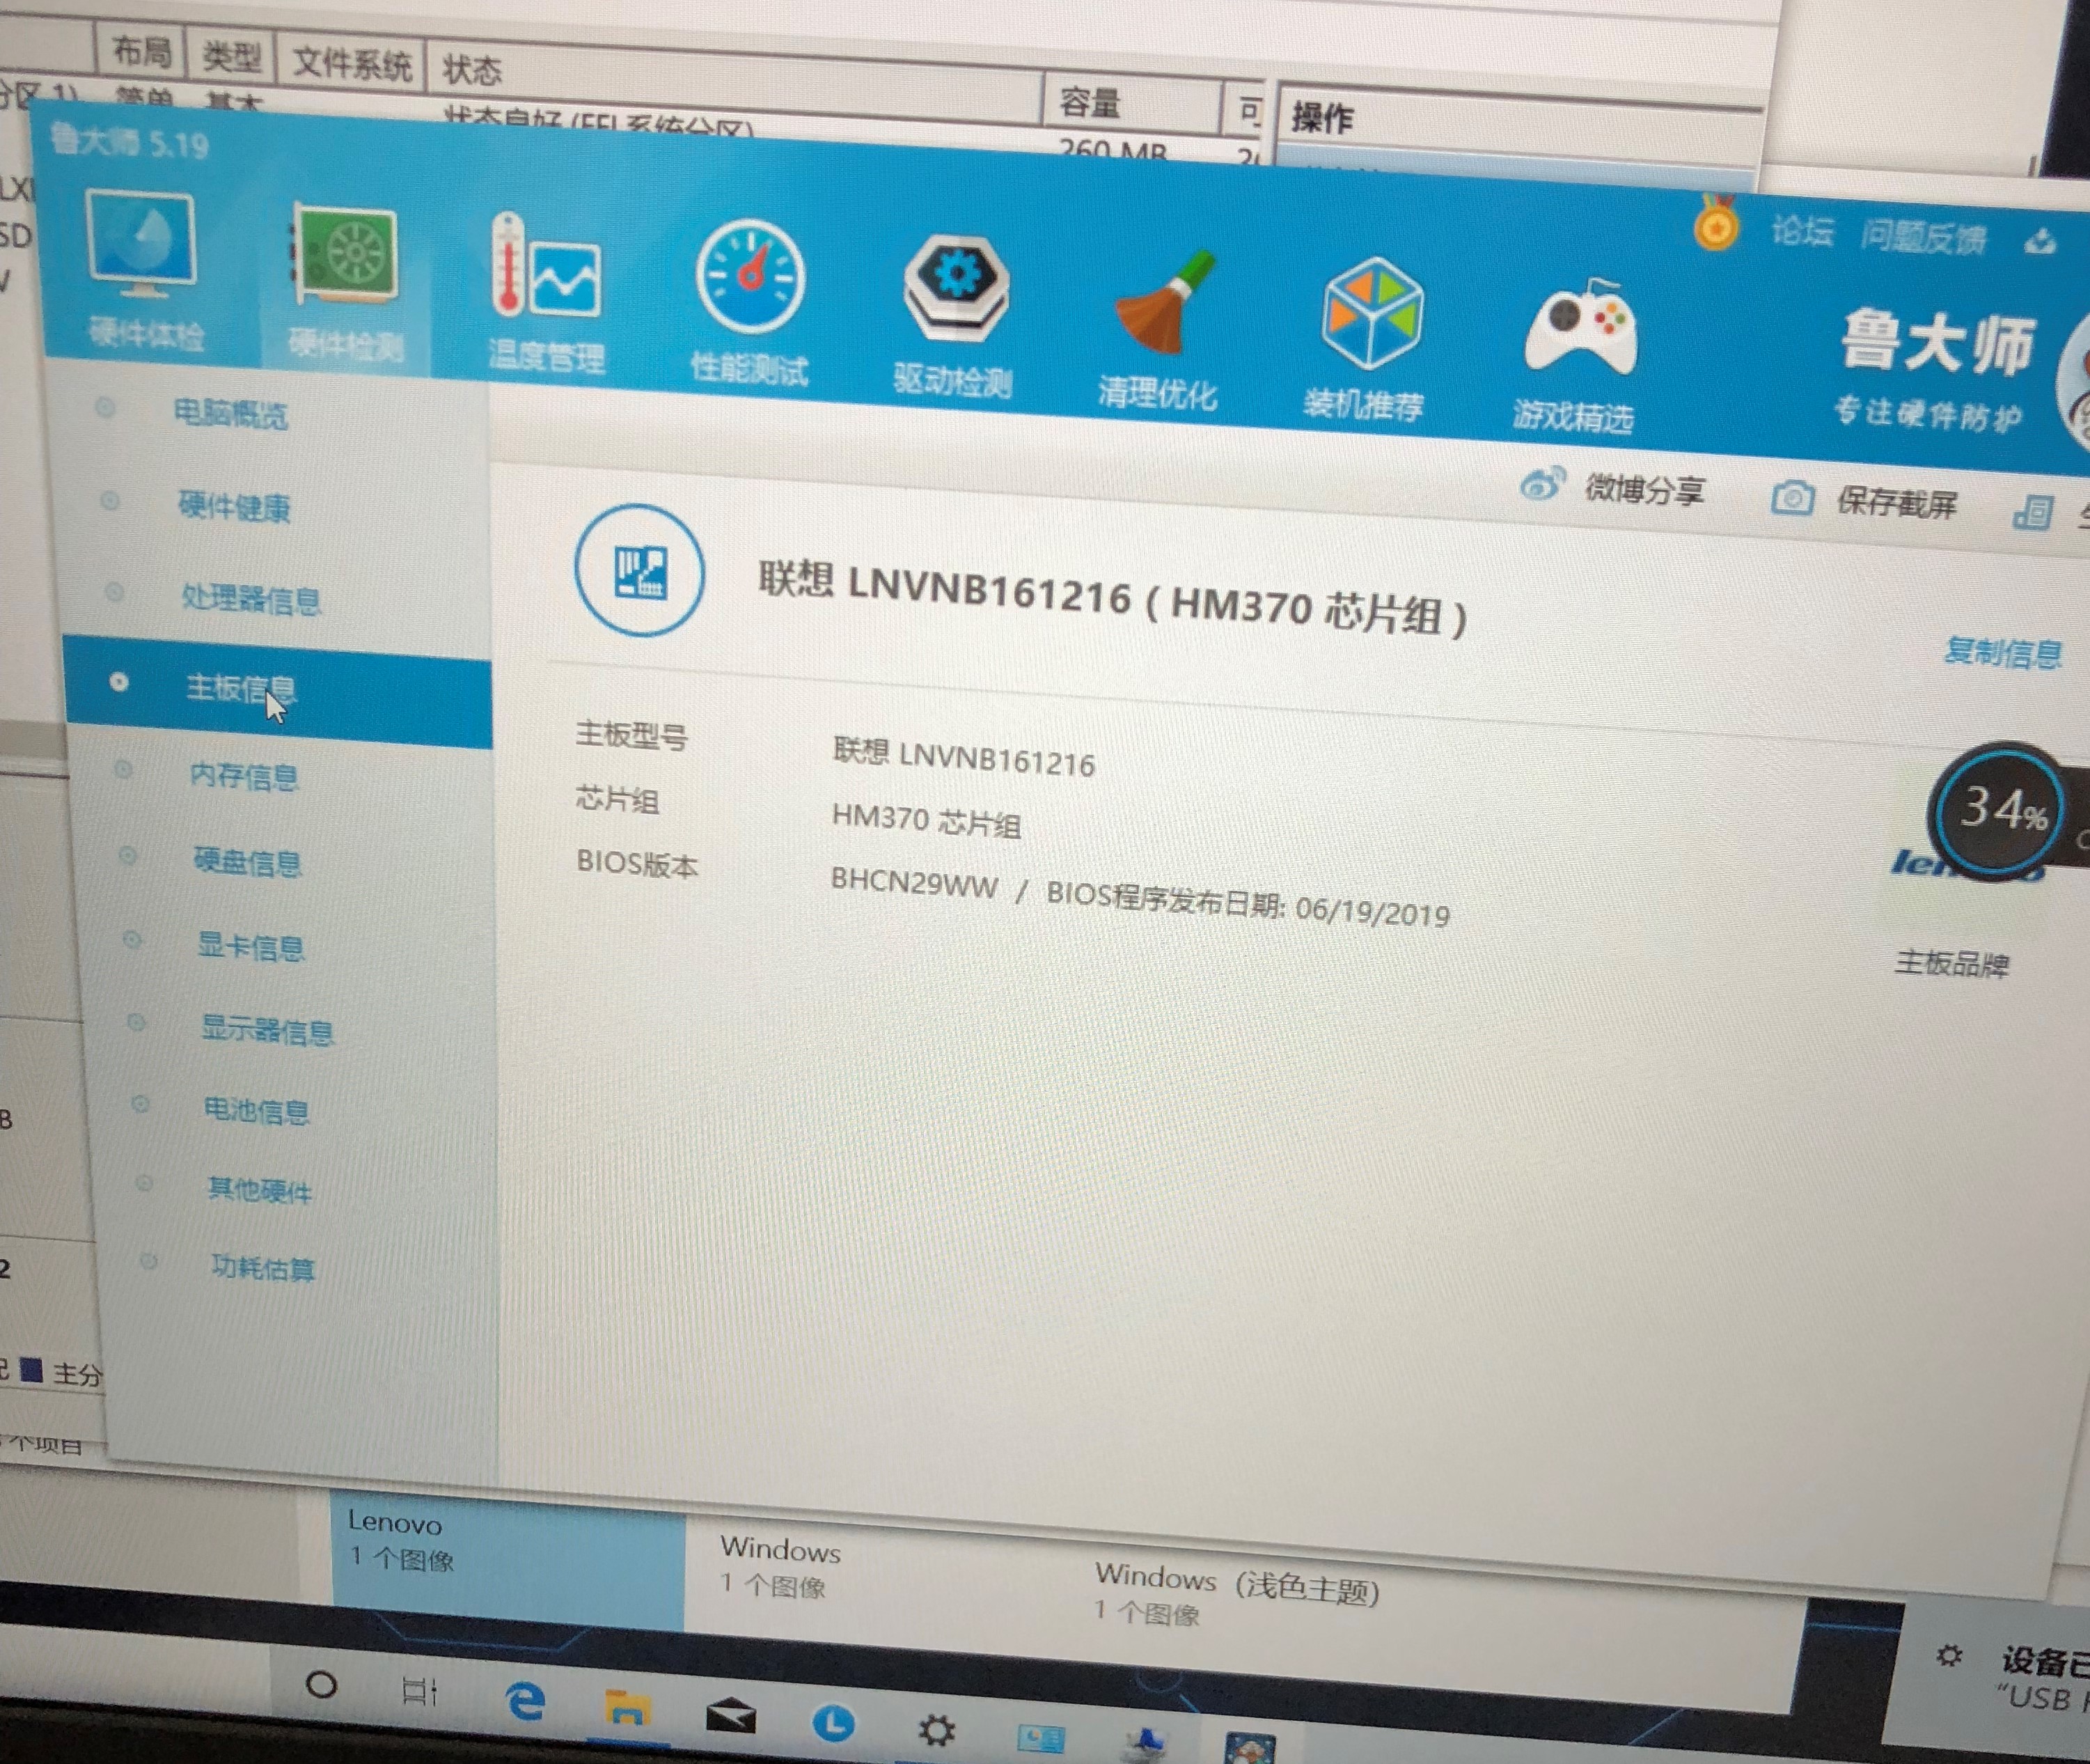Open File Explorer from taskbar
This screenshot has height=1764, width=2090.
coord(628,1709)
